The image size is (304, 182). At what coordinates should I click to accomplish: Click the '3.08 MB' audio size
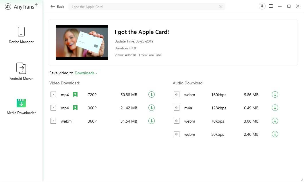coord(251,121)
